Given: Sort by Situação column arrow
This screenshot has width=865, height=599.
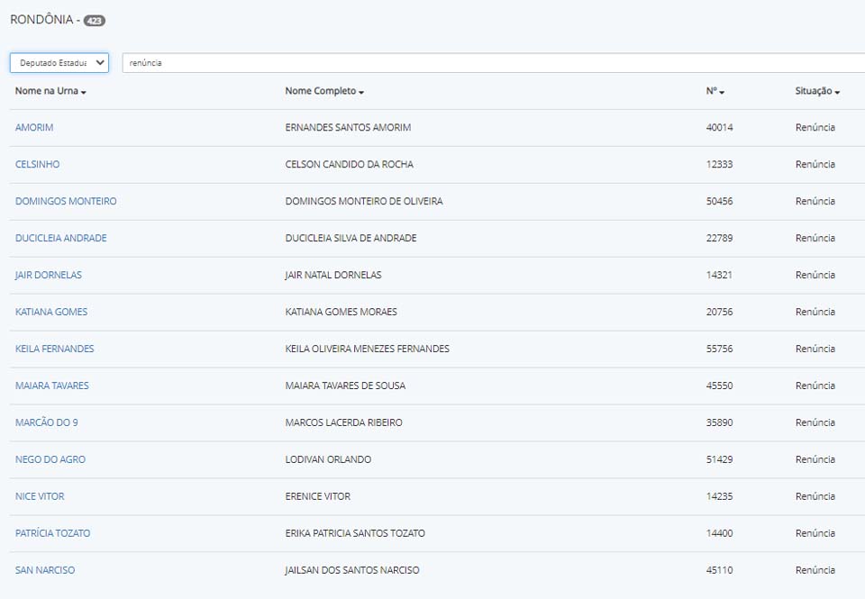Looking at the screenshot, I should (x=837, y=92).
